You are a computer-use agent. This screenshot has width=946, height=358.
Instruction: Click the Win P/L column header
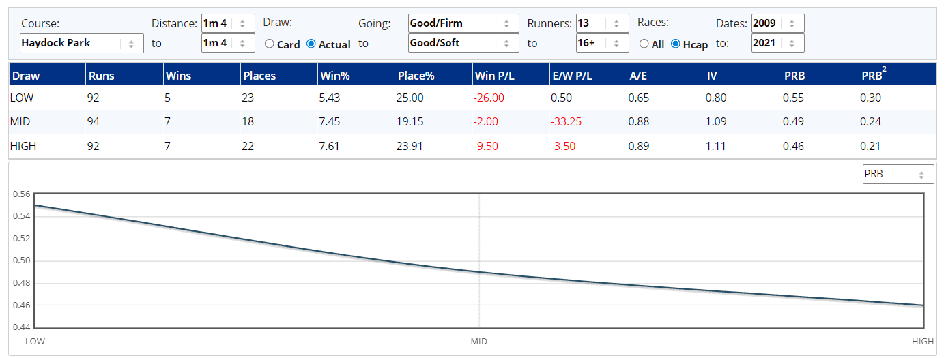[x=491, y=76]
